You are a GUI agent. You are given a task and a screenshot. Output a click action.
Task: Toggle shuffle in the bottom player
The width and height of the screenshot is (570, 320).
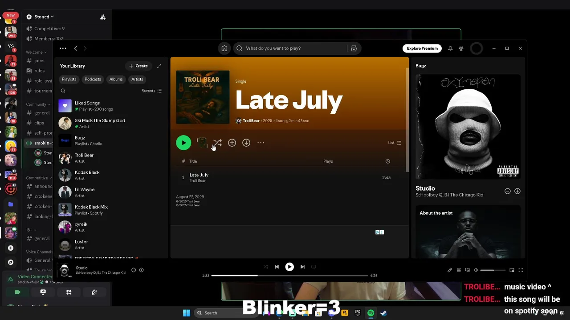click(266, 267)
